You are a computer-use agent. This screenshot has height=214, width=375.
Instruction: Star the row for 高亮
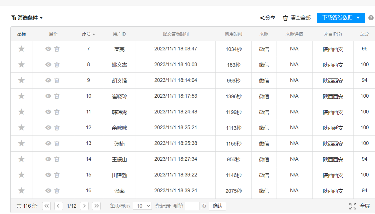point(21,49)
